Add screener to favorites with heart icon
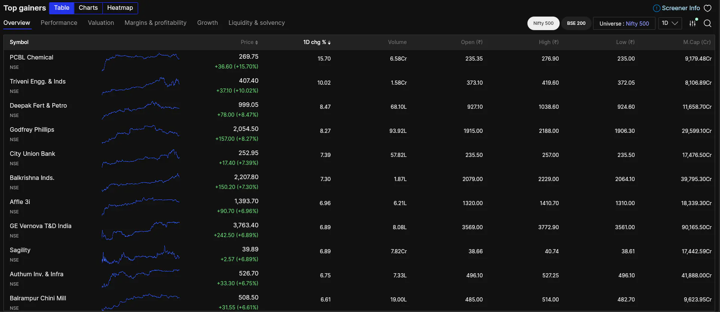The width and height of the screenshot is (720, 312). (x=708, y=8)
